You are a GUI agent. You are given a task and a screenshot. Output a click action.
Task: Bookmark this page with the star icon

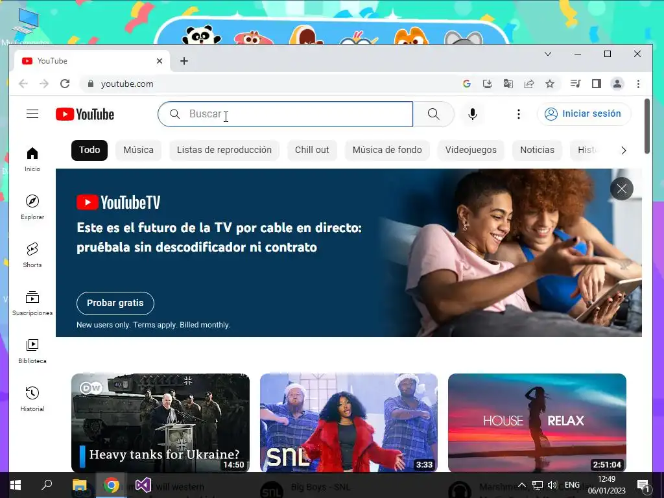pyautogui.click(x=550, y=84)
